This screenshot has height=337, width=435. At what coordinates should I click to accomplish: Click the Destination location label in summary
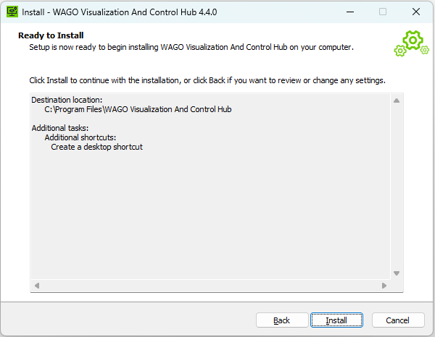(67, 100)
